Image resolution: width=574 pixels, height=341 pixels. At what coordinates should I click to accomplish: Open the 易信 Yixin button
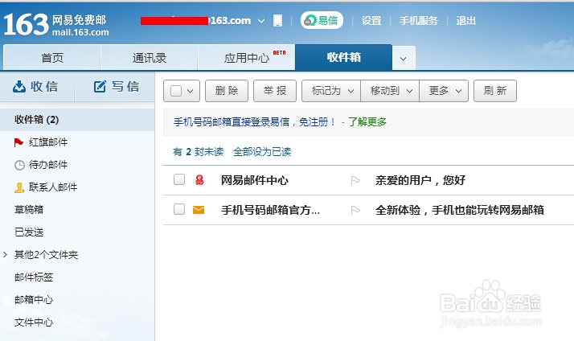pos(322,20)
